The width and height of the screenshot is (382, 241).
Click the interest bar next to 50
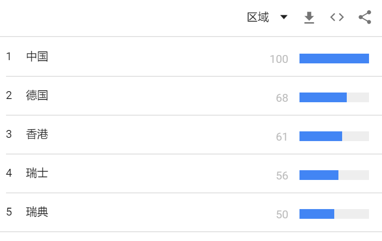tap(334, 214)
